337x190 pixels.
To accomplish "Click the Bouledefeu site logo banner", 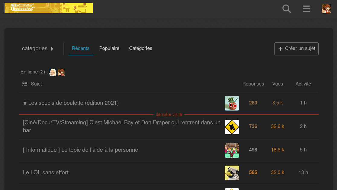I will pos(49,8).
